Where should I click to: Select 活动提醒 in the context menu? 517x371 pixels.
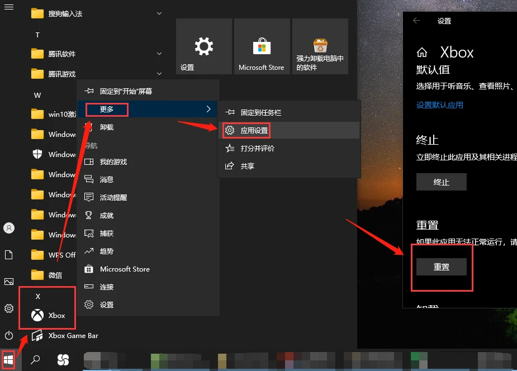[148, 197]
